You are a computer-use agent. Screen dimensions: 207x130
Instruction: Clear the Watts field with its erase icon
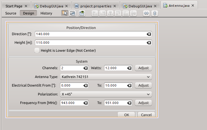[129, 68]
